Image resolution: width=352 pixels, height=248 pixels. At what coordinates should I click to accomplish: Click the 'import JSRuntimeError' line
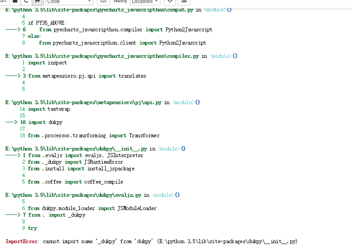pos(75,162)
